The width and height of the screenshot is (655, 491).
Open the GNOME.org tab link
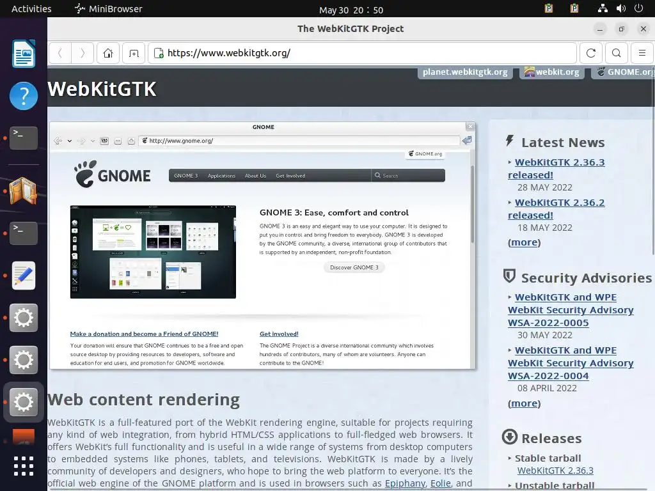pyautogui.click(x=623, y=72)
